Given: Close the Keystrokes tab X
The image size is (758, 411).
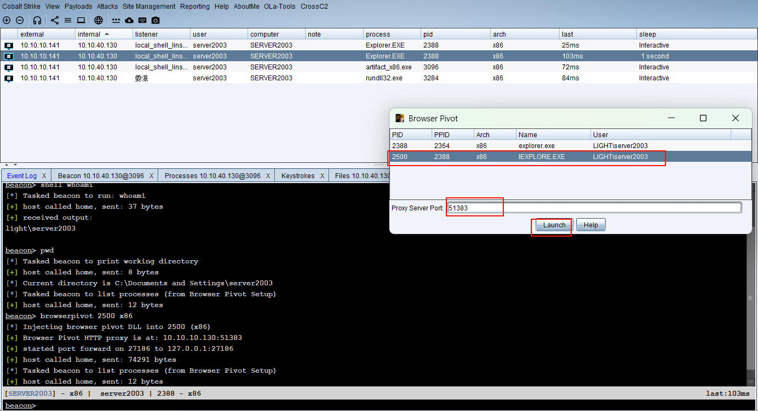Looking at the screenshot, I should point(322,176).
